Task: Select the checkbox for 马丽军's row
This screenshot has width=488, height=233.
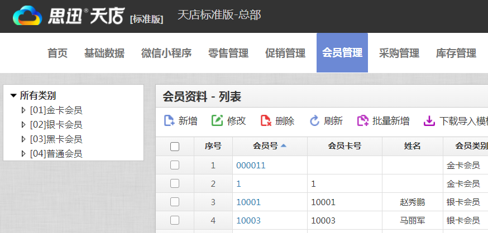Action: click(x=175, y=220)
